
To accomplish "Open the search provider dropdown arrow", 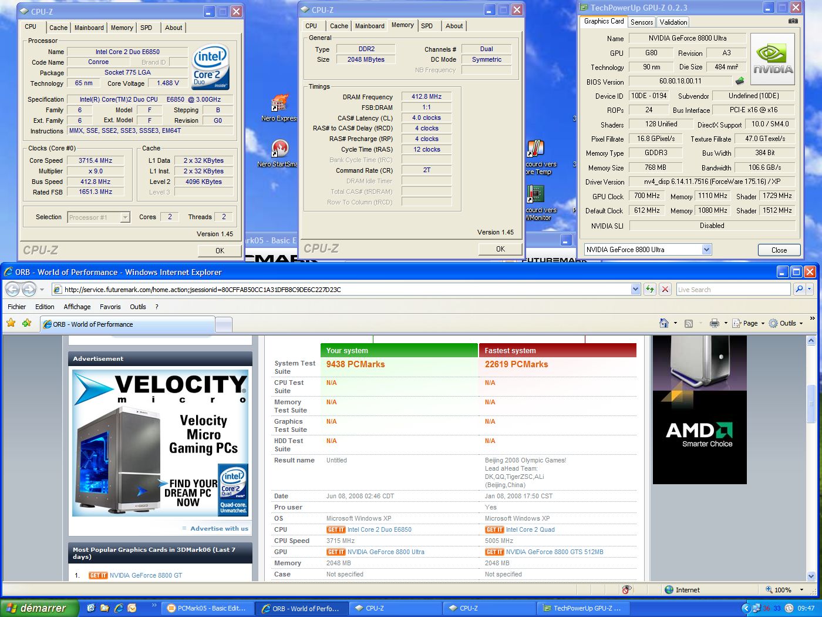I will [809, 289].
